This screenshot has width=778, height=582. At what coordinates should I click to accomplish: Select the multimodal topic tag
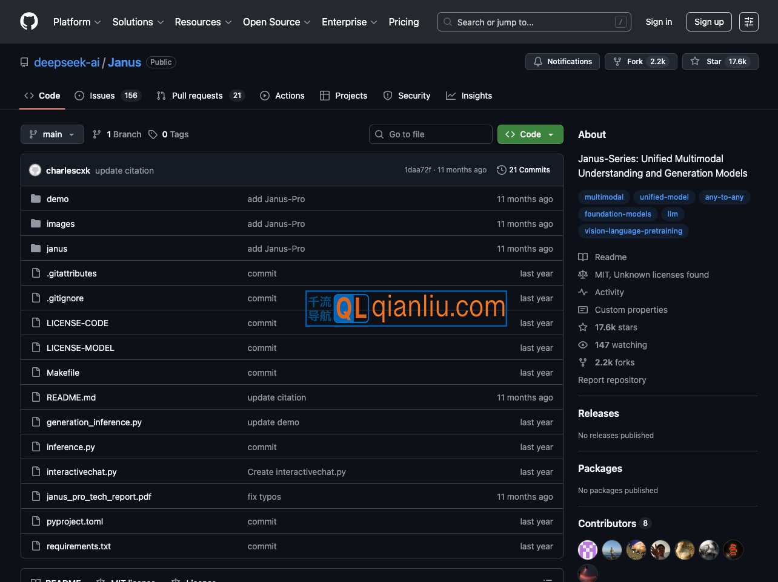pyautogui.click(x=603, y=197)
